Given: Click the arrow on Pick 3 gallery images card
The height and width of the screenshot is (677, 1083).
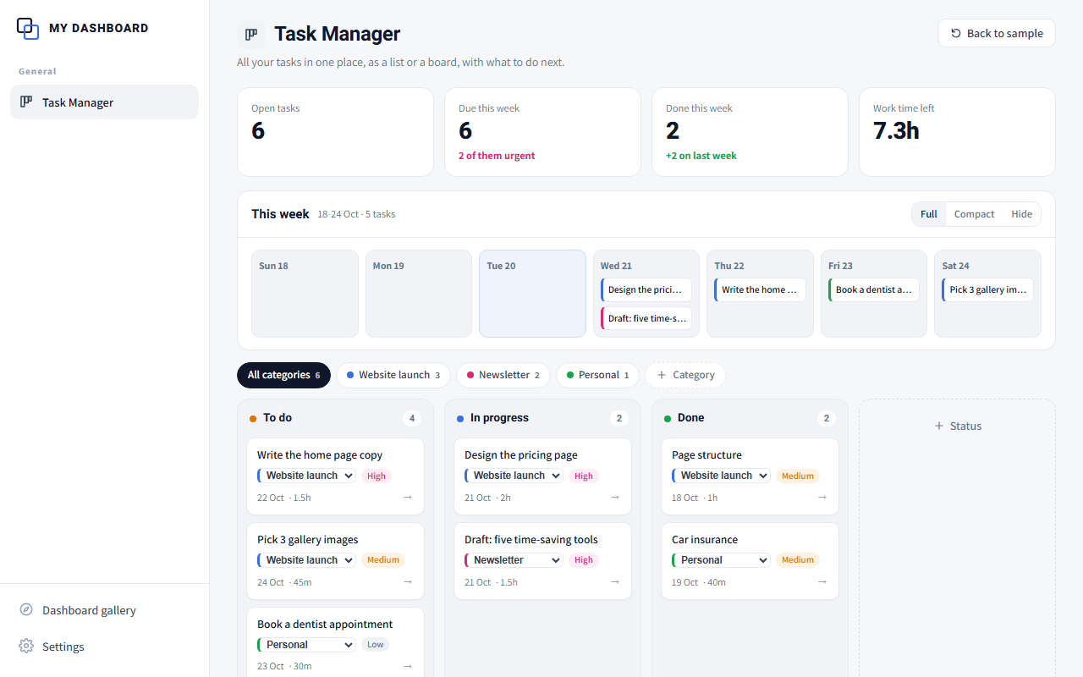Looking at the screenshot, I should pos(408,582).
